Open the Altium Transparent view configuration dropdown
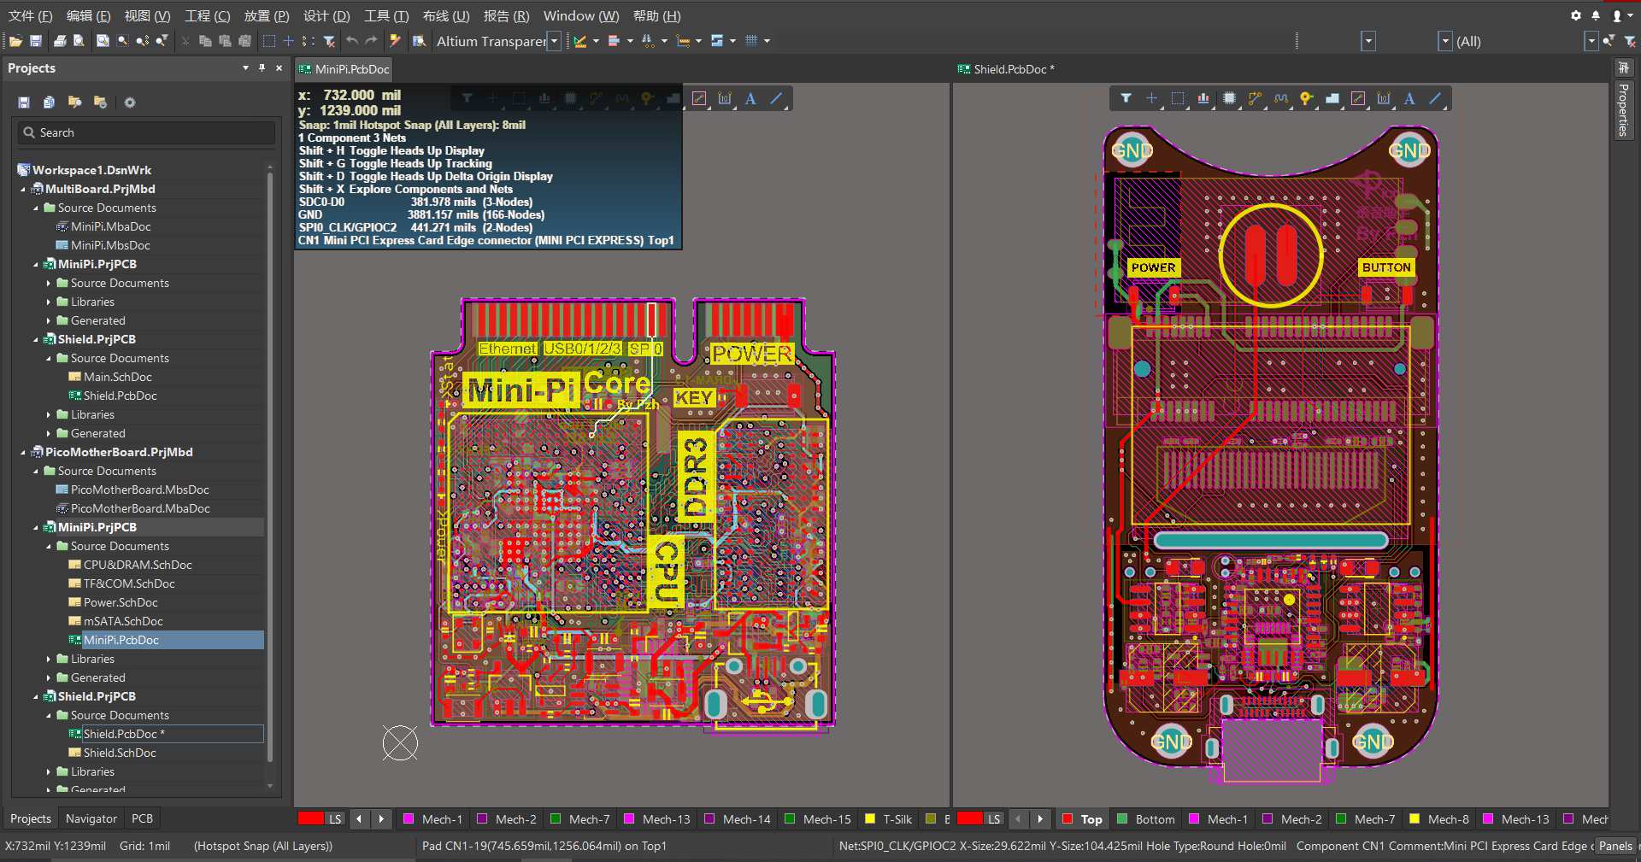 click(554, 41)
